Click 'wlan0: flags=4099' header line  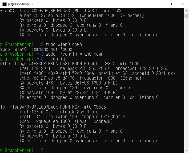click(x=61, y=11)
